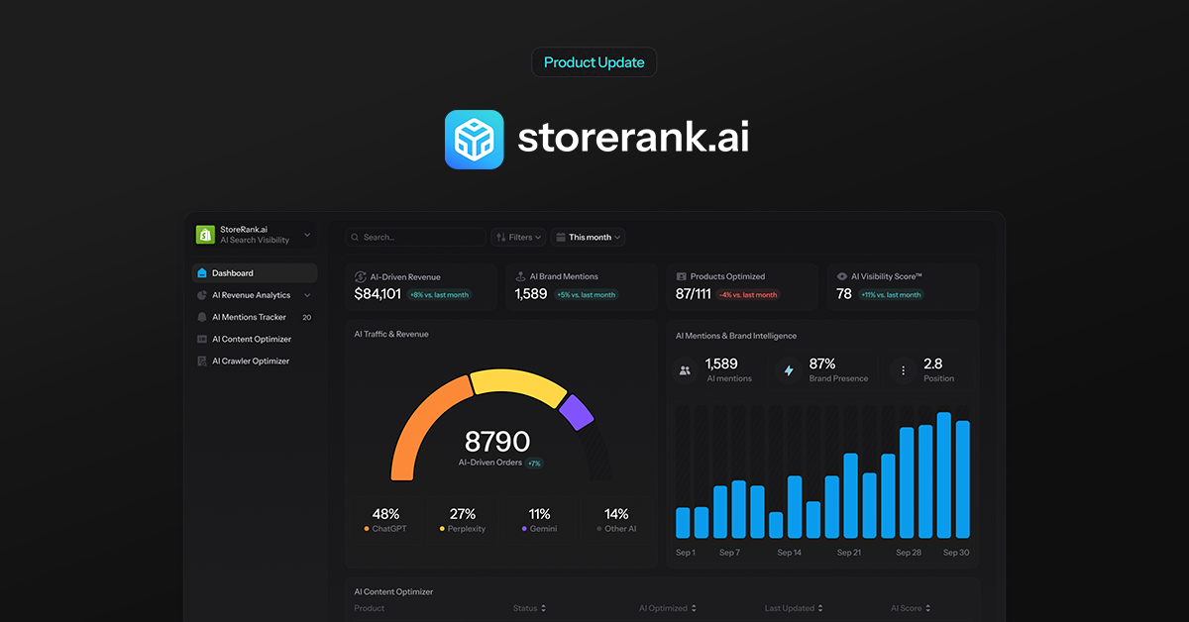Expand the AI Revenue Analytics submenu chevron
Screen dimensions: 1189x622
(x=307, y=295)
